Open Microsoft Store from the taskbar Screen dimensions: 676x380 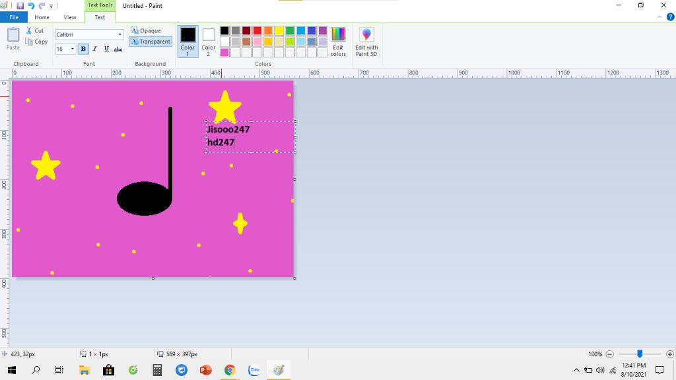click(x=109, y=370)
